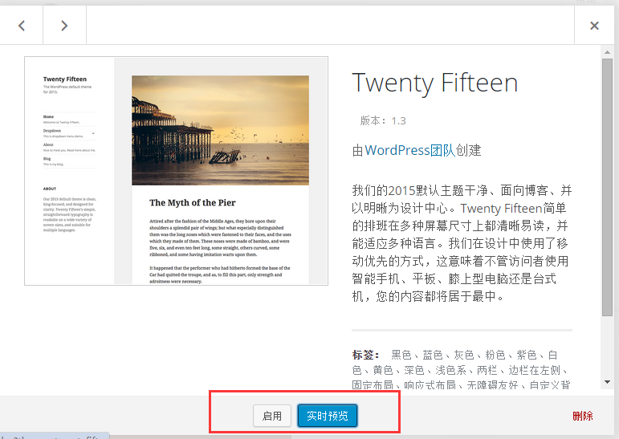This screenshot has width=619, height=439.
Task: Click the 实时预览 live preview button
Action: tap(328, 416)
